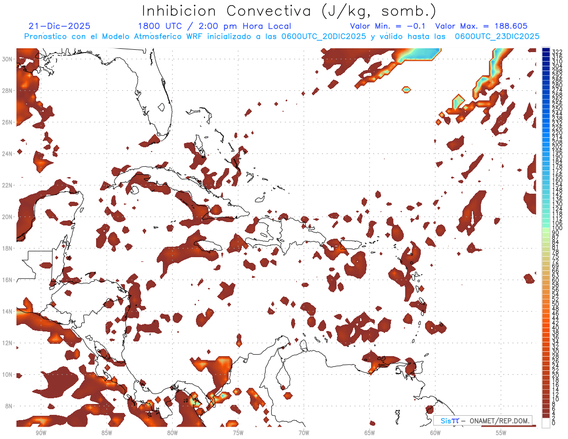
Task: Click the "28N" latitude label
Action: (x=8, y=90)
